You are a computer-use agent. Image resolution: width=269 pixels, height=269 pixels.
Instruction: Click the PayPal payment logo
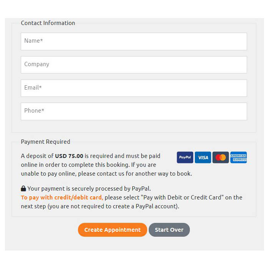[x=185, y=157]
